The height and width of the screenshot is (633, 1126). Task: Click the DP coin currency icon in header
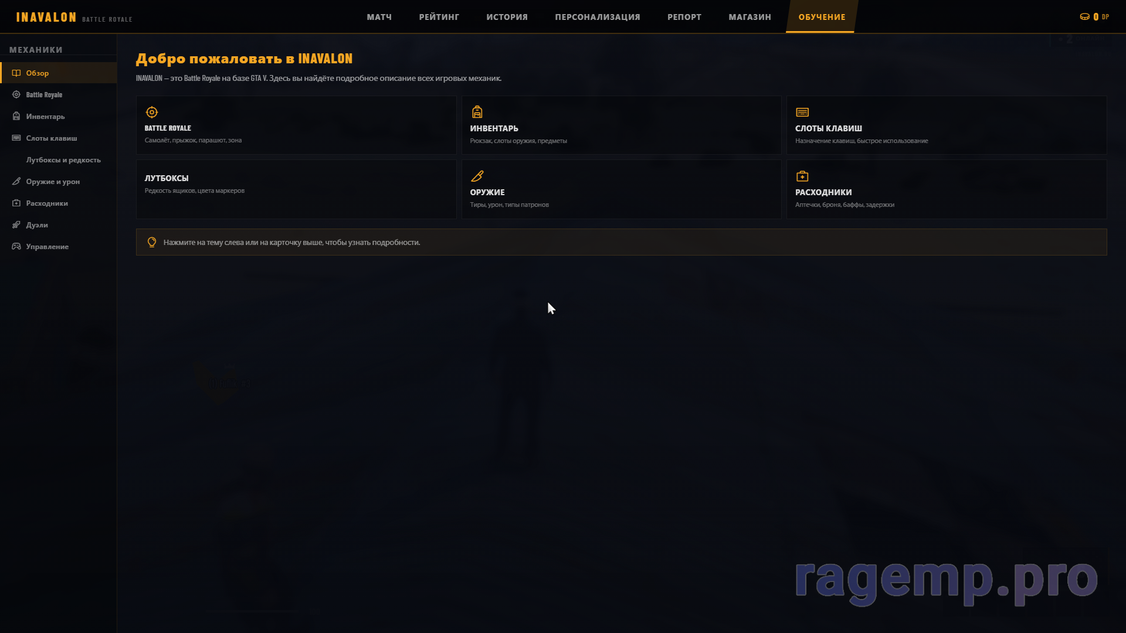pyautogui.click(x=1084, y=17)
